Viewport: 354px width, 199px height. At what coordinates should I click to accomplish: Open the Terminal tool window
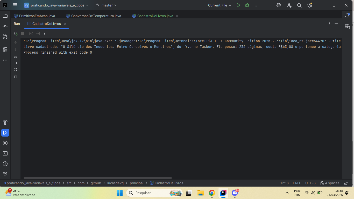tap(5, 153)
